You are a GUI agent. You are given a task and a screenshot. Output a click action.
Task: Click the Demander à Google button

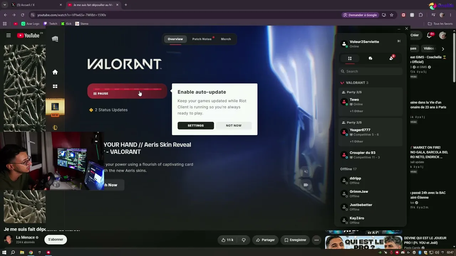tap(360, 15)
